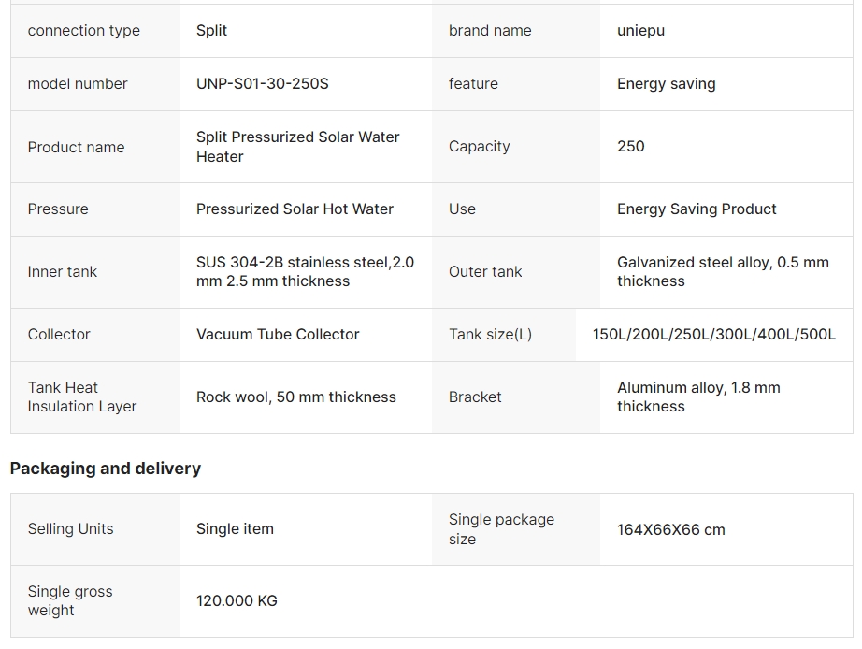Select the 'Aluminum alloy, 1.8 mm thickness' value
862x649 pixels.
[698, 397]
